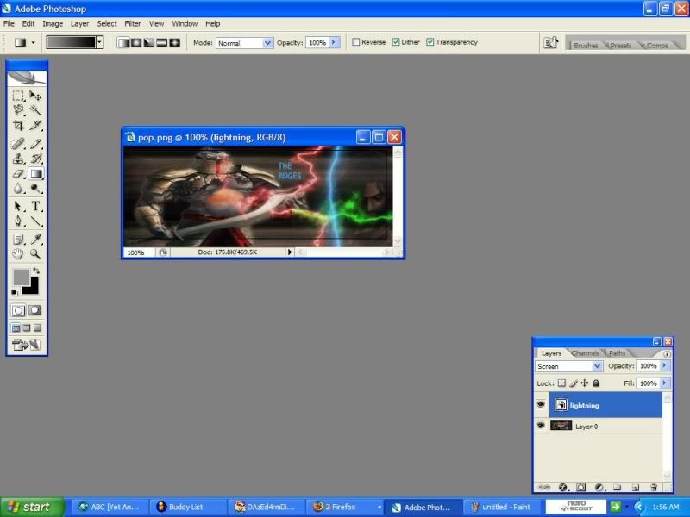Image resolution: width=690 pixels, height=517 pixels.
Task: Activate the Type tool
Action: (x=35, y=206)
